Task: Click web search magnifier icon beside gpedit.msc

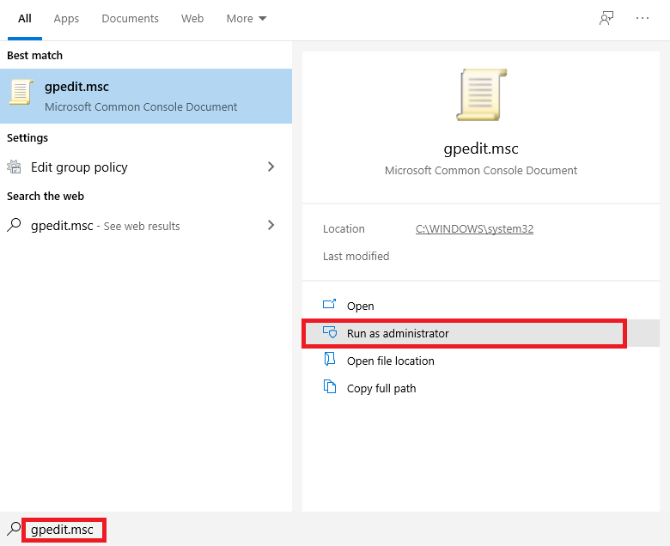Action: point(14,225)
